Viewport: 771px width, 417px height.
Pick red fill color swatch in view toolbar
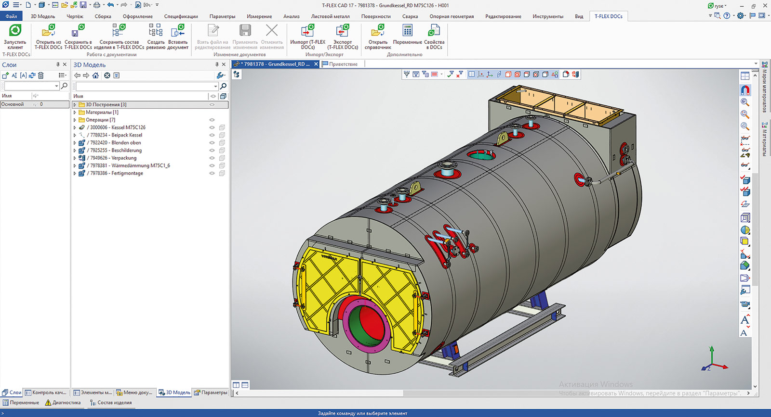point(434,75)
